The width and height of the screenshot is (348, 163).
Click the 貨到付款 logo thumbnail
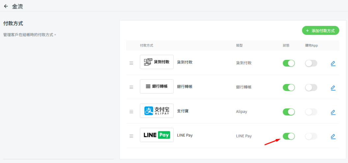(x=157, y=62)
